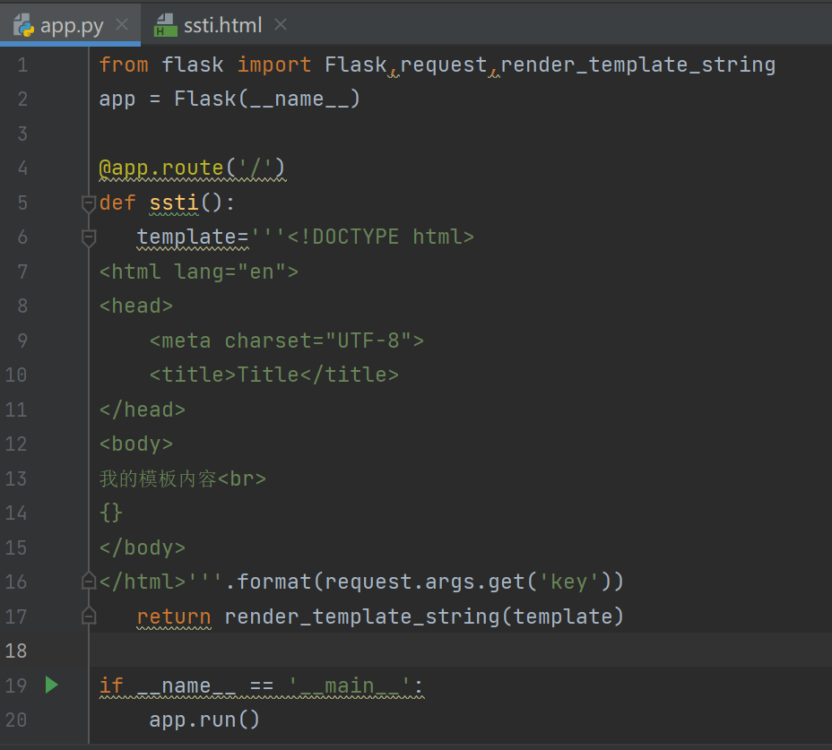Viewport: 832px width, 750px height.
Task: Click app.run() on line 20
Action: point(204,720)
